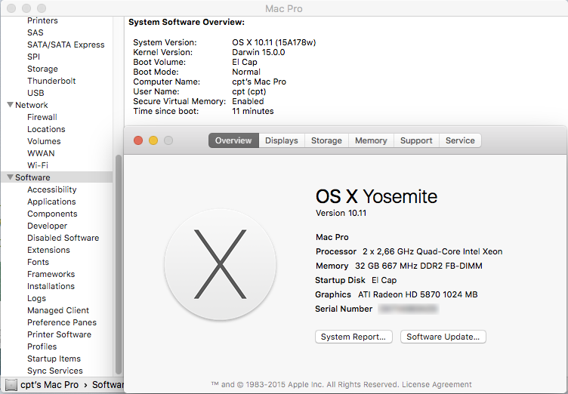The image size is (568, 394).
Task: Click the Computer Name value cpt's Mac Pro
Action: (x=259, y=82)
